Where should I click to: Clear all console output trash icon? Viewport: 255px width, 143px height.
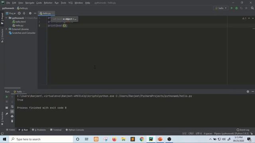12,121
